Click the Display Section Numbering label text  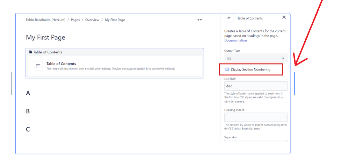pyautogui.click(x=250, y=69)
